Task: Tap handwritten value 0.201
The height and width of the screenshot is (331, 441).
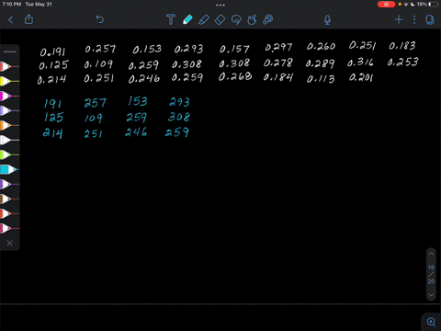Action: point(361,77)
